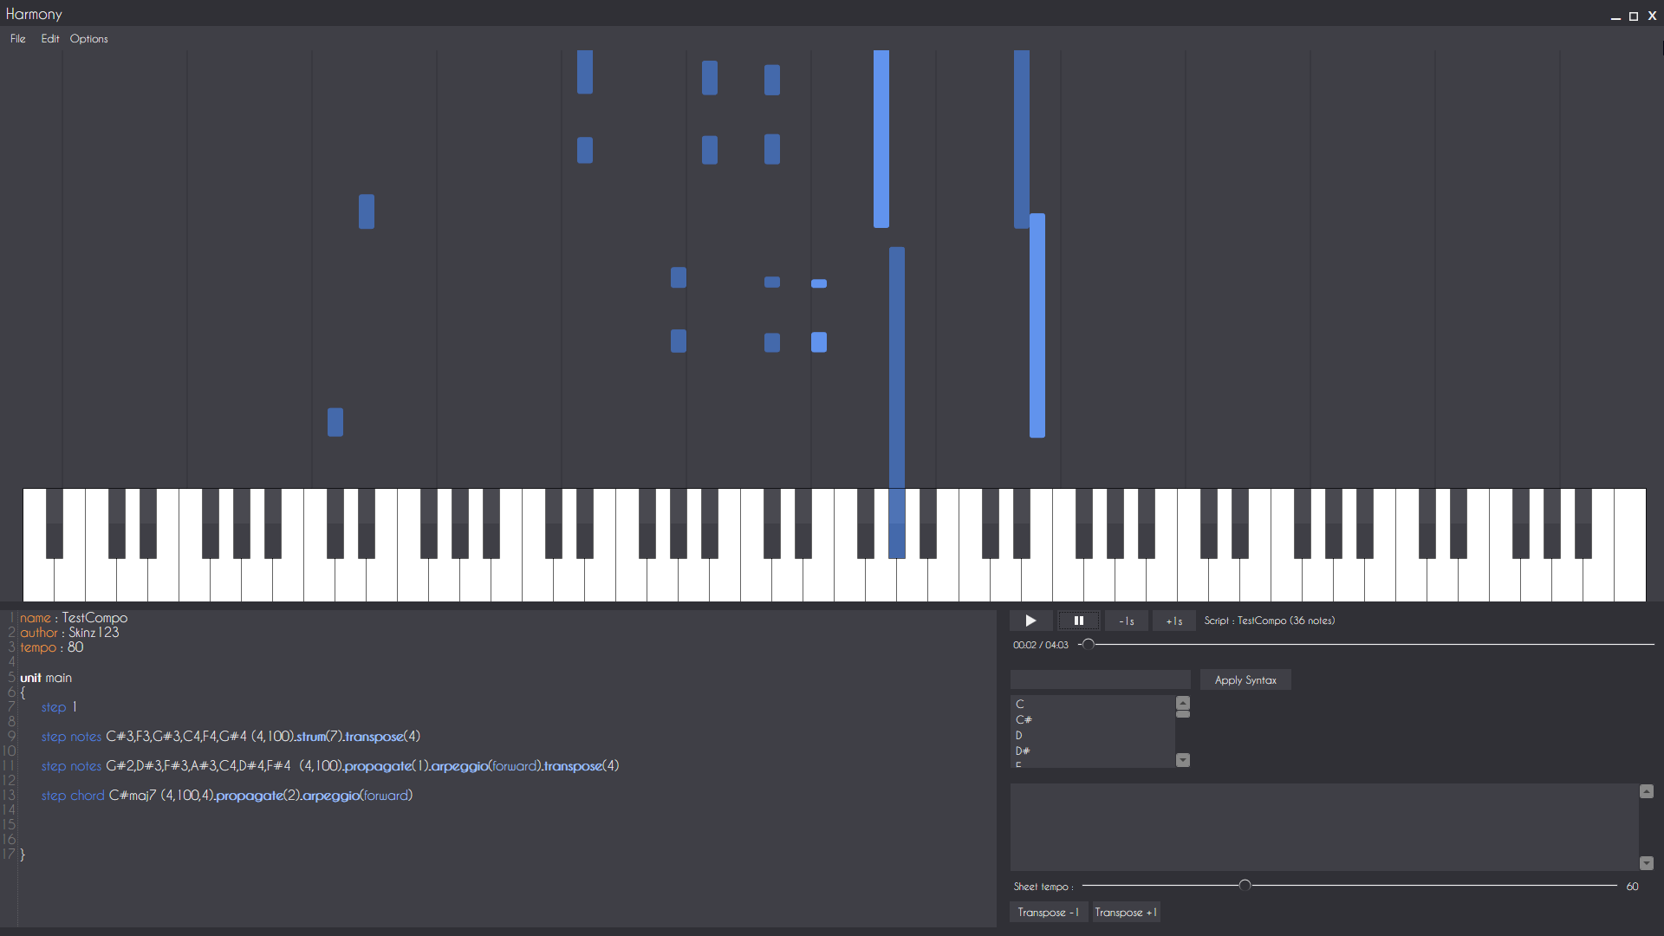Skip forward one second
This screenshot has width=1664, height=936.
(x=1173, y=621)
